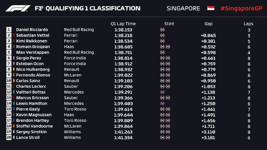The height and width of the screenshot is (150, 267).
Task: Click the position 1 number badge
Action: pos(9,30)
